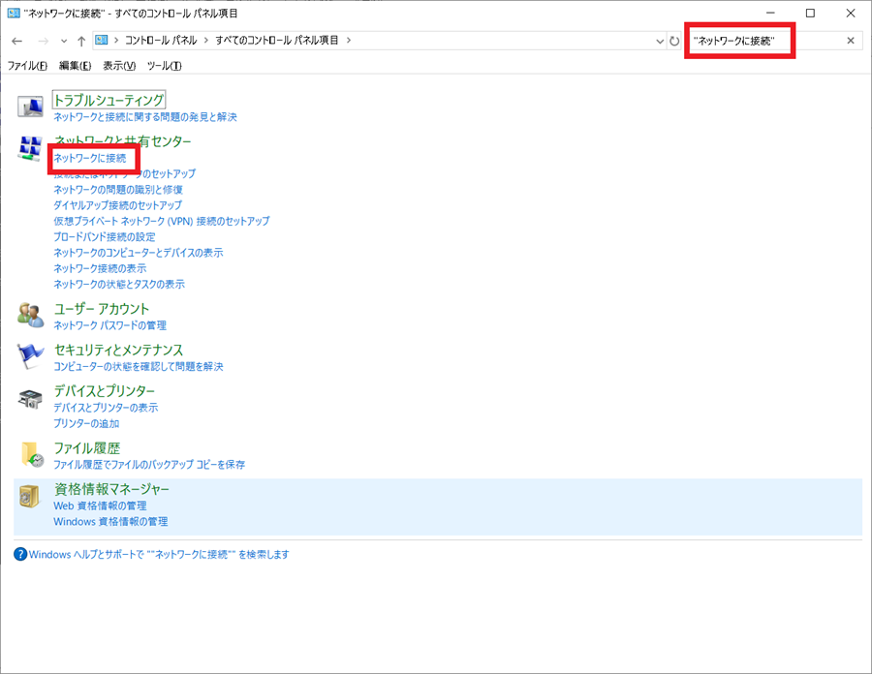Open ネットワーク パスワードの管理 link
Viewport: 872px width, 674px height.
(x=110, y=325)
